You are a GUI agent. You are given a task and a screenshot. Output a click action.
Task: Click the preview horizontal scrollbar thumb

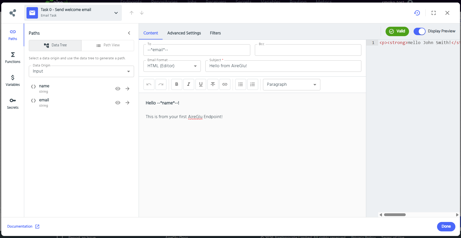(395, 215)
